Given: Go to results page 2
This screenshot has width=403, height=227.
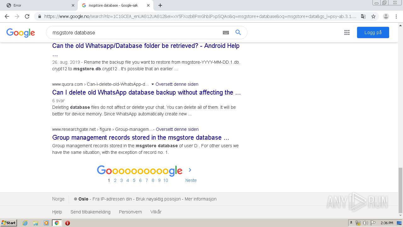Looking at the screenshot, I should point(115,180).
